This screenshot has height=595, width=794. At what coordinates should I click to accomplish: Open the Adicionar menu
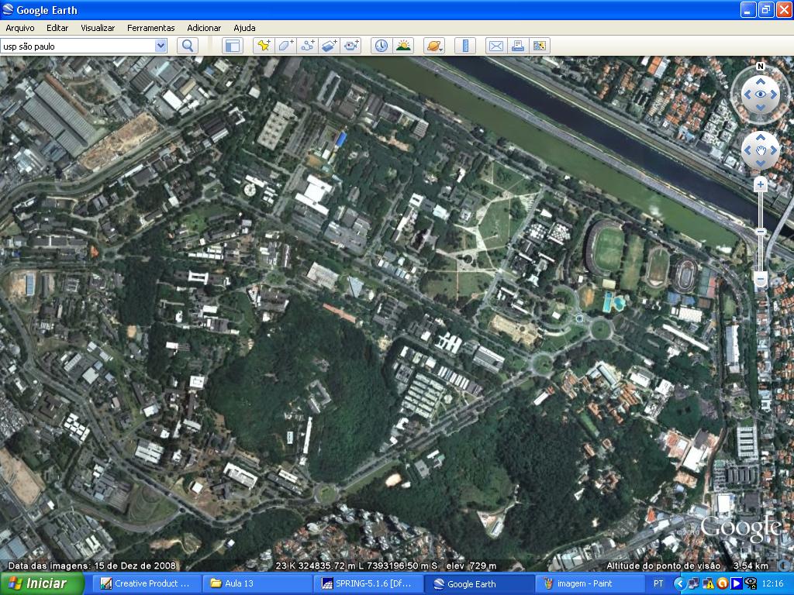204,28
